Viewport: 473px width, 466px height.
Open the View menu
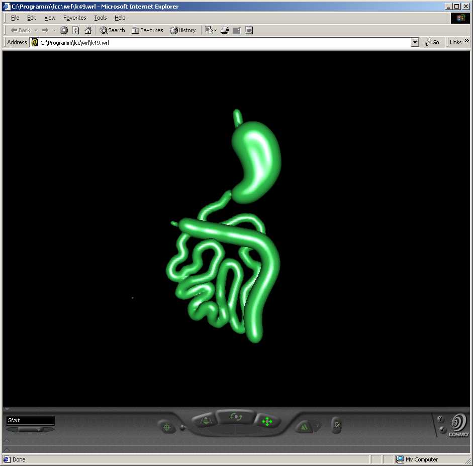pos(50,18)
